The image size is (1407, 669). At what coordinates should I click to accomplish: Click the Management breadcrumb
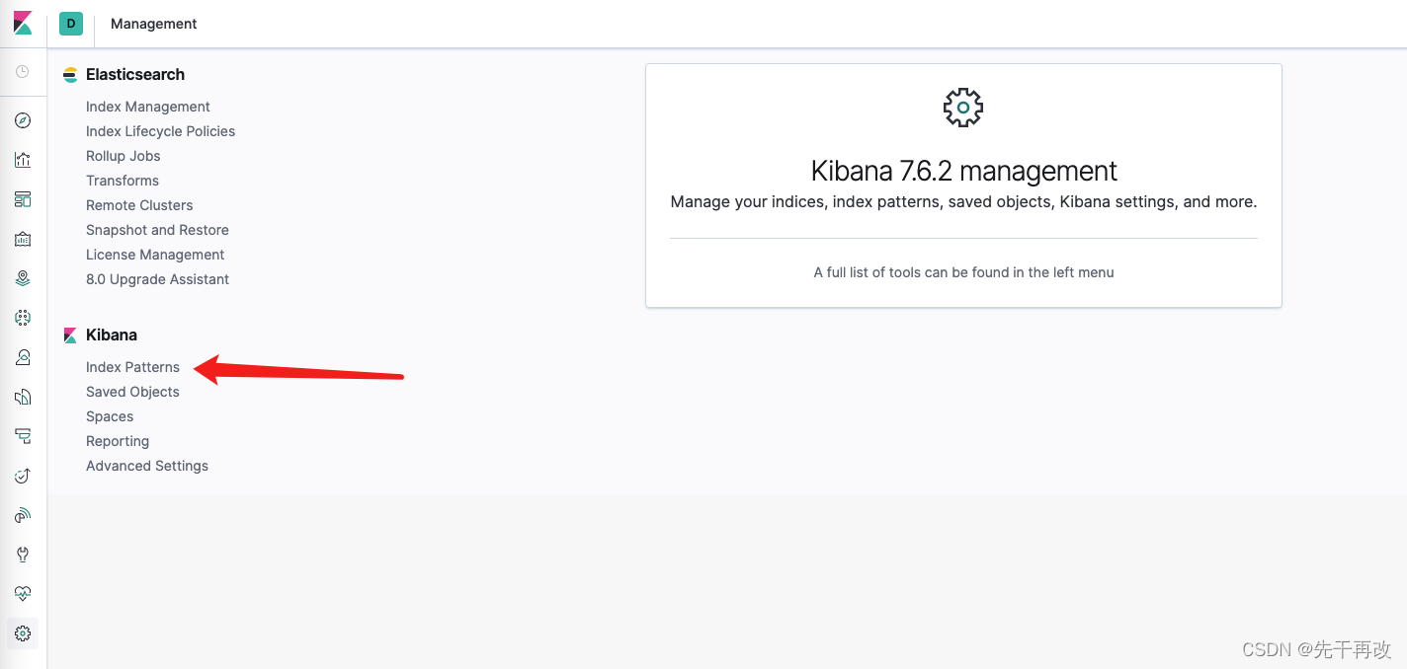click(x=154, y=24)
